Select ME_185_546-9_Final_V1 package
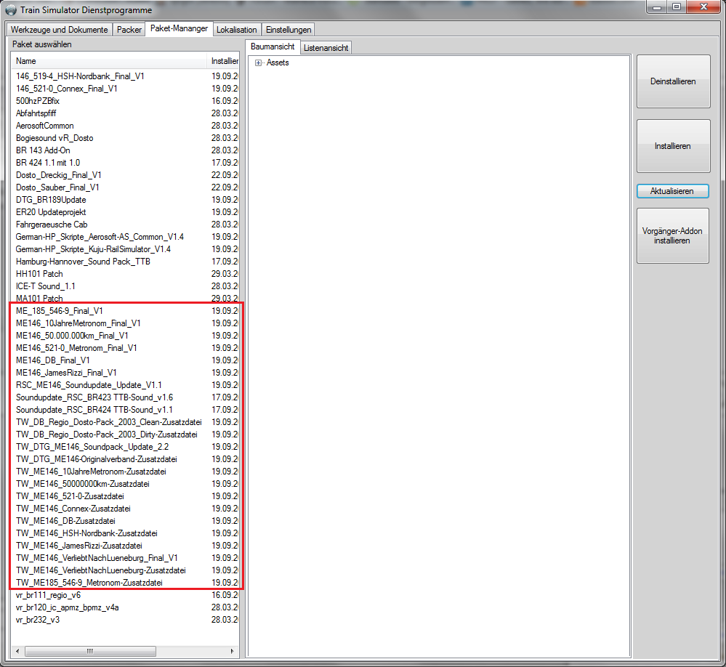 point(60,311)
